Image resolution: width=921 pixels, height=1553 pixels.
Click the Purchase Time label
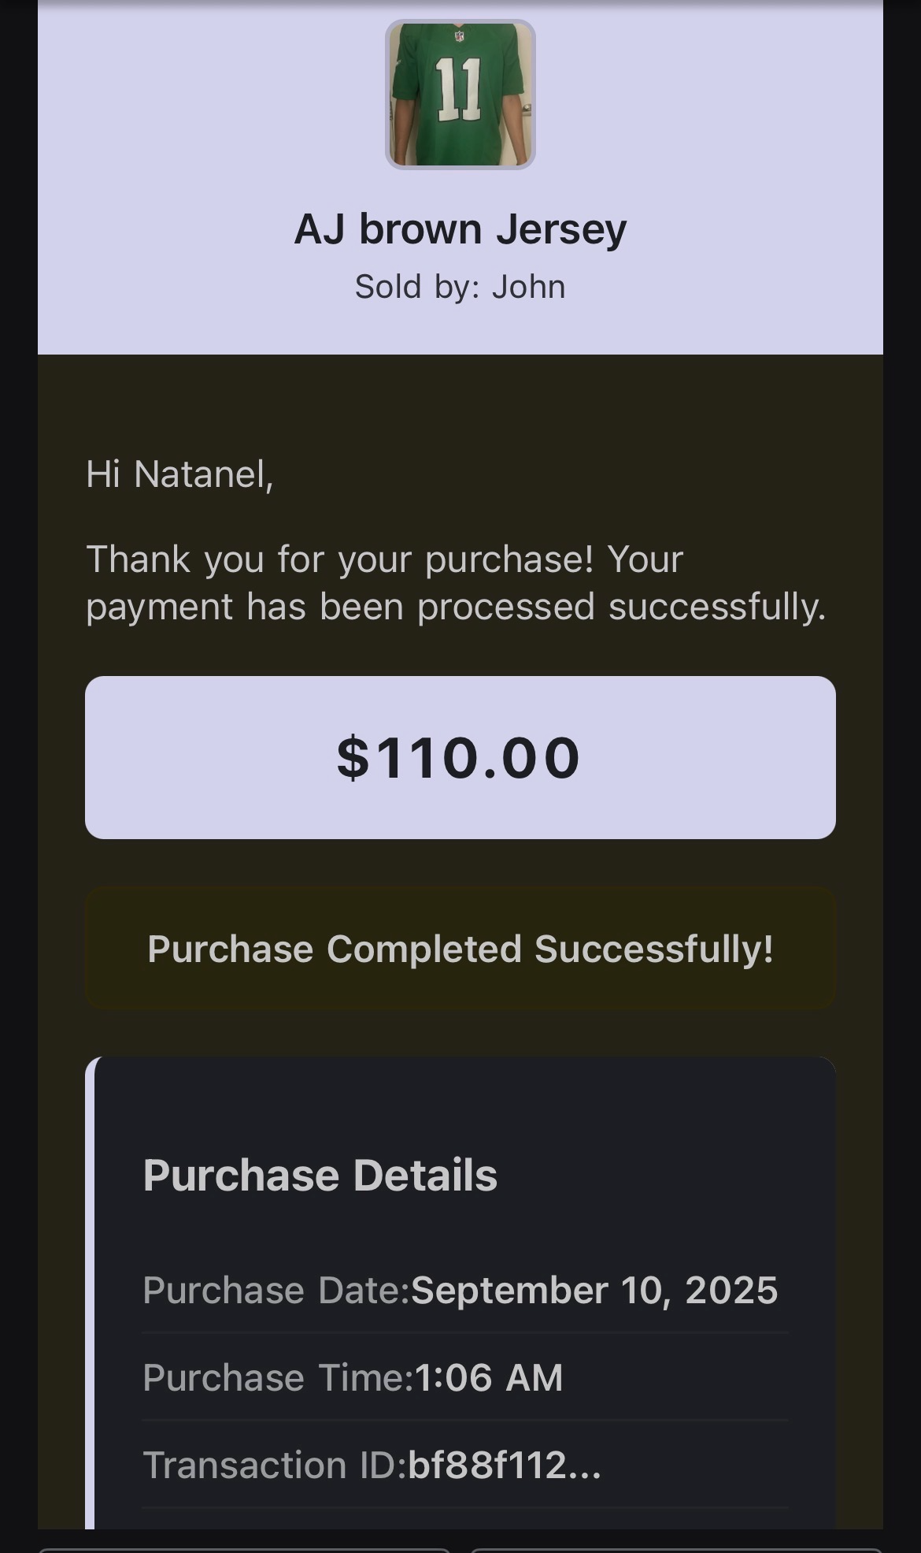pos(278,1378)
